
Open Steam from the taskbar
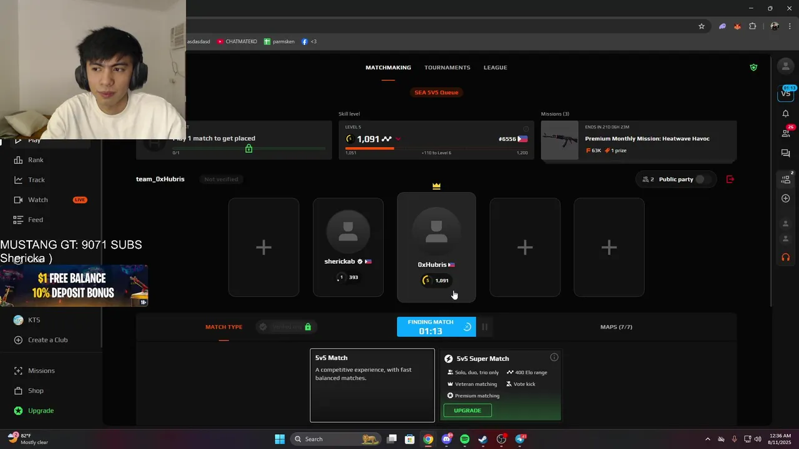(483, 439)
